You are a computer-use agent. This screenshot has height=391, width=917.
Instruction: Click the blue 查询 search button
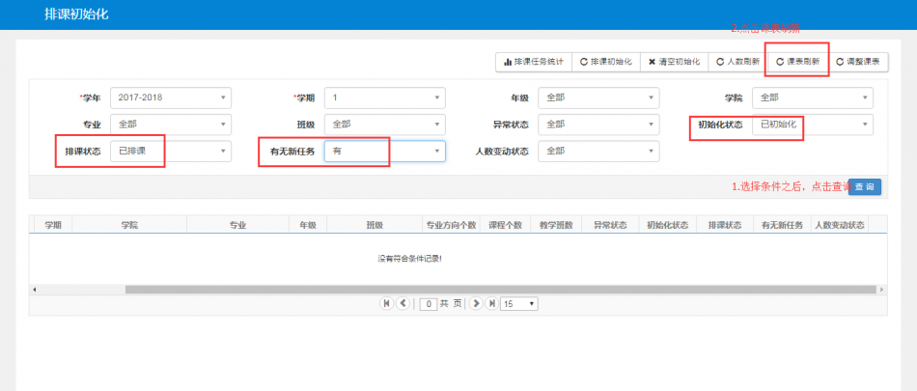coord(864,186)
